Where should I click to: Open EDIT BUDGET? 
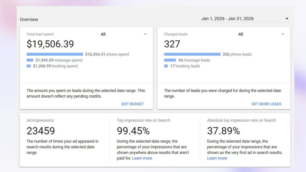click(x=133, y=104)
